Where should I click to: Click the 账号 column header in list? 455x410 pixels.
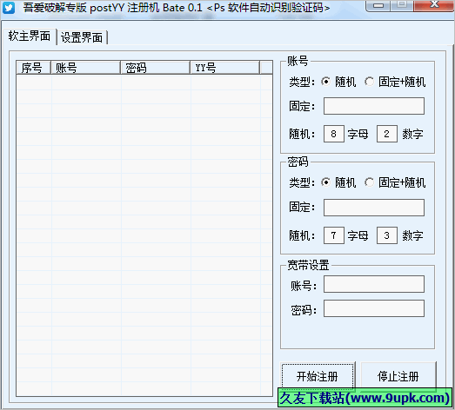(85, 68)
